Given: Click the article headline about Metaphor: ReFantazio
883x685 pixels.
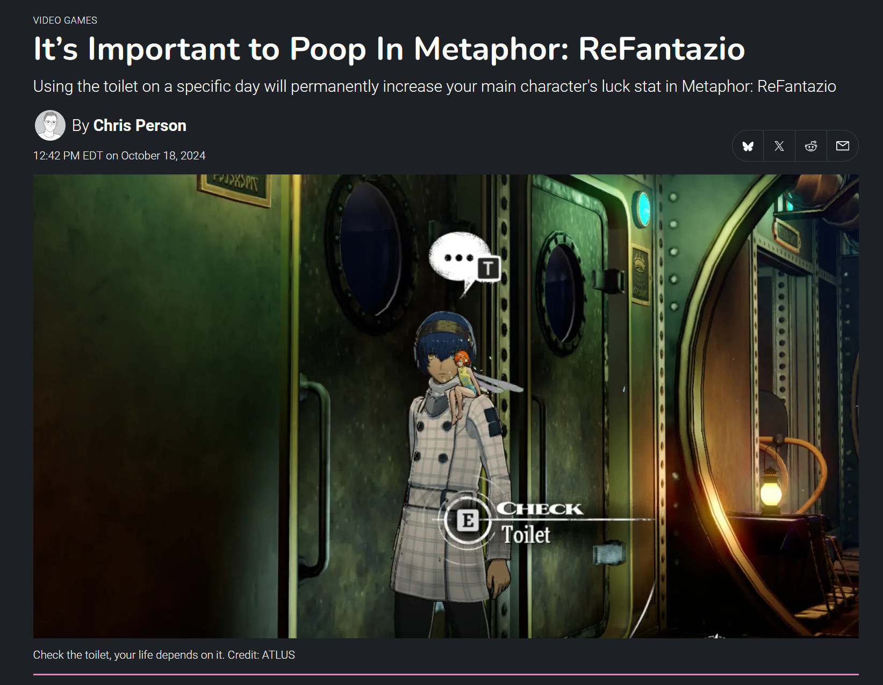Looking at the screenshot, I should 389,49.
